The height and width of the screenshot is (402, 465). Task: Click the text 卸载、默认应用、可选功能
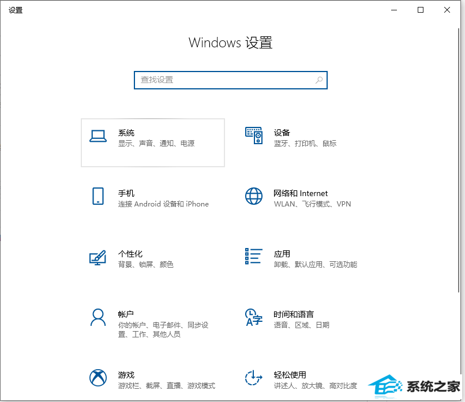tap(315, 264)
